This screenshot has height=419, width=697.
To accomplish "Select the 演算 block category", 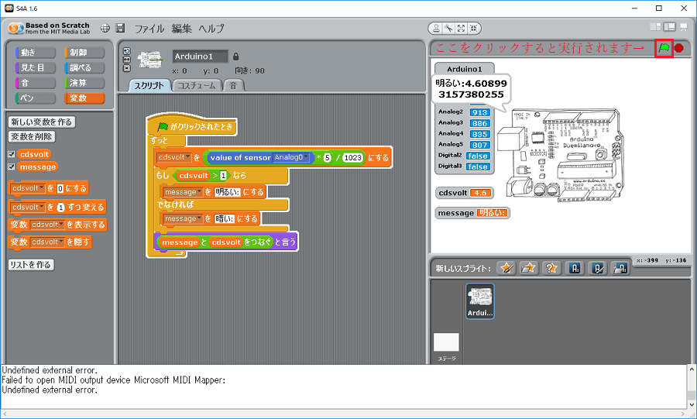I will pos(84,83).
